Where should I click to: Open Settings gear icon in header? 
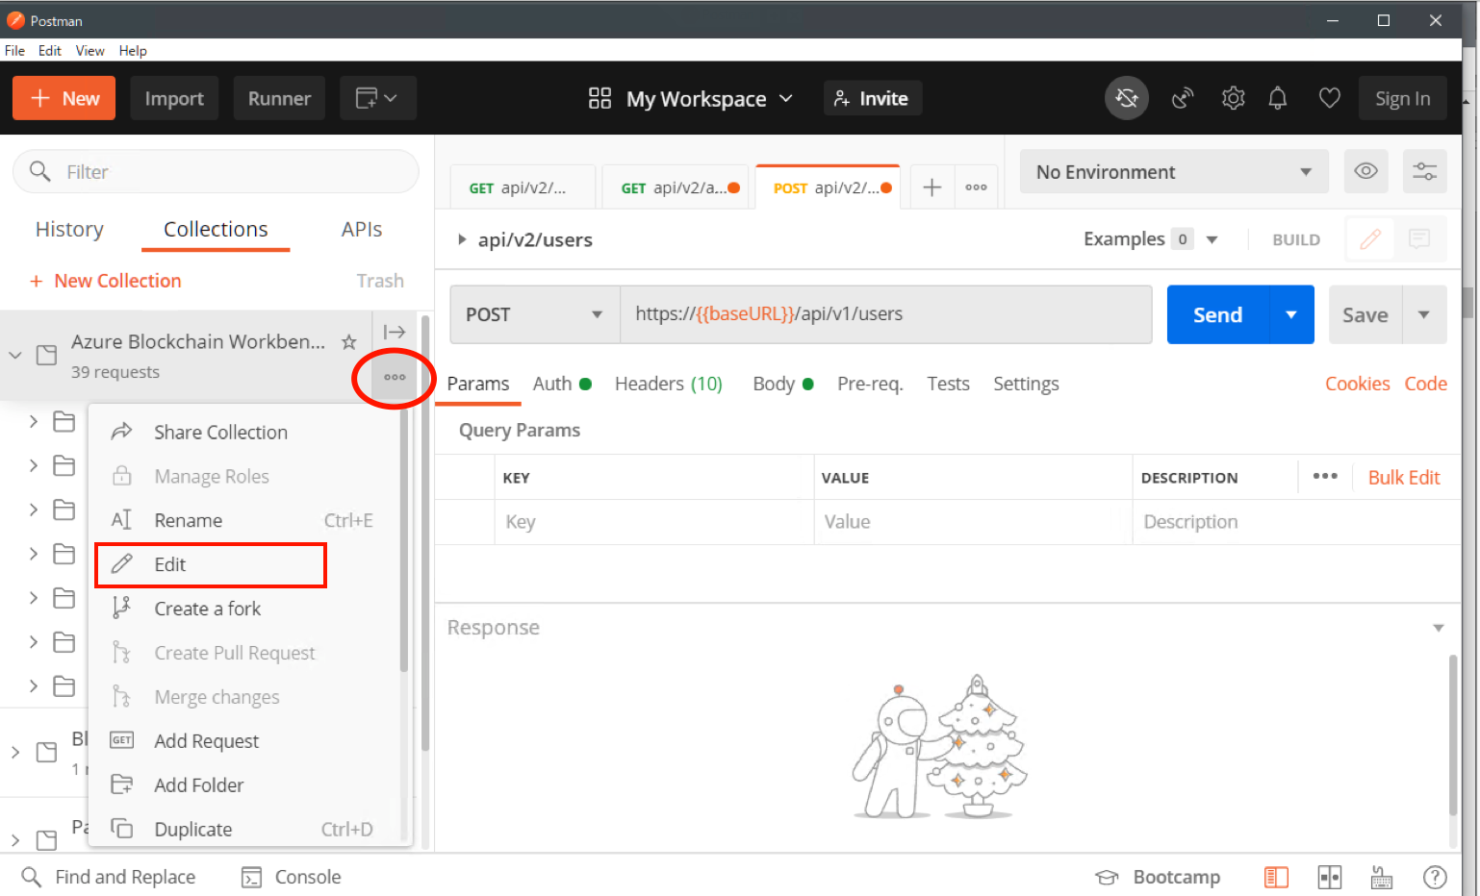pos(1233,98)
